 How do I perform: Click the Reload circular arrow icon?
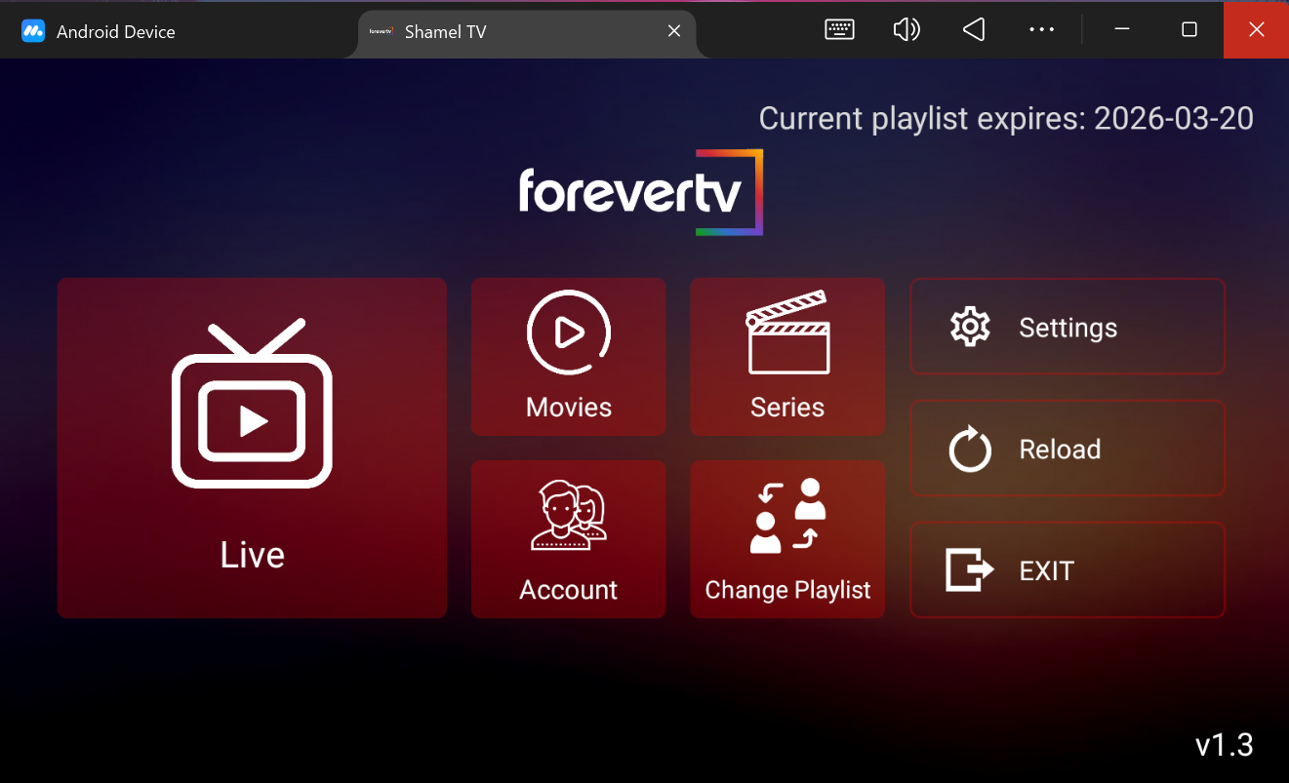(x=970, y=450)
